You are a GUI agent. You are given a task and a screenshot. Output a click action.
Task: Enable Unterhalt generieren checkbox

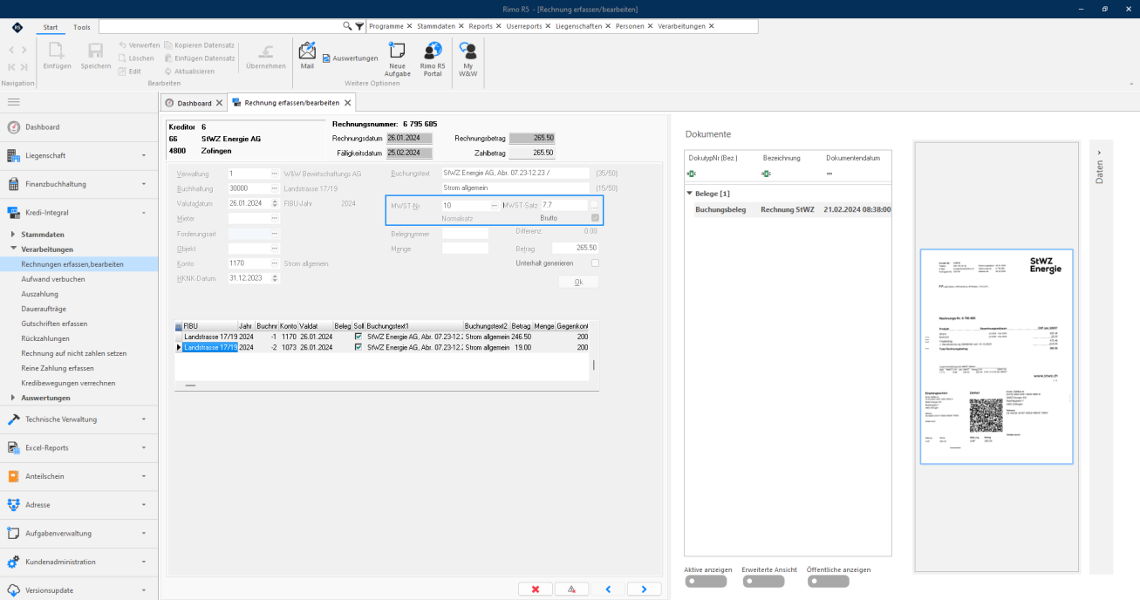[595, 262]
